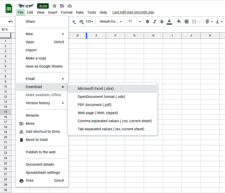Expand the Default font dropdown
This screenshot has height=193, width=225.
coord(110,22)
